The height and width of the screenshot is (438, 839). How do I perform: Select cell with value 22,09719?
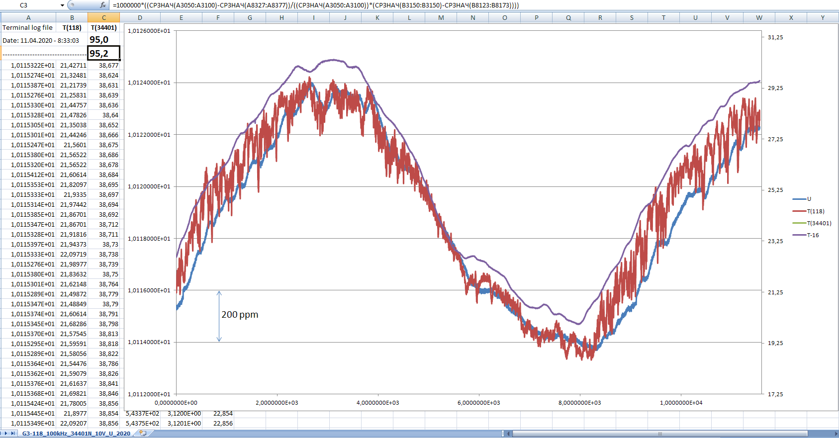point(72,254)
